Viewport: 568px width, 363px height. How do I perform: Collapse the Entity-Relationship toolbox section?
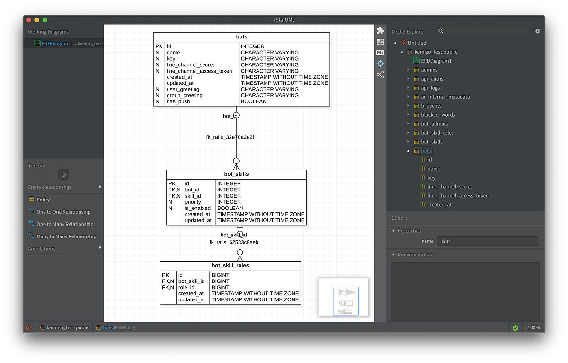pos(99,187)
